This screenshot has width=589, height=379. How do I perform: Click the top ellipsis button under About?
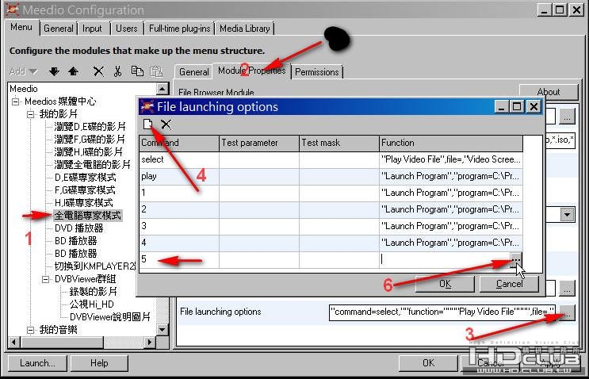tap(568, 117)
